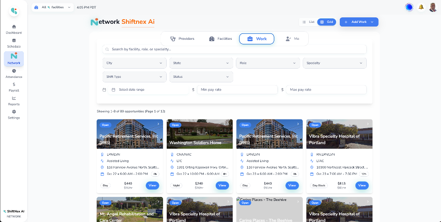Switch to List view
Viewport: 441px width, 222px height.
(308, 22)
